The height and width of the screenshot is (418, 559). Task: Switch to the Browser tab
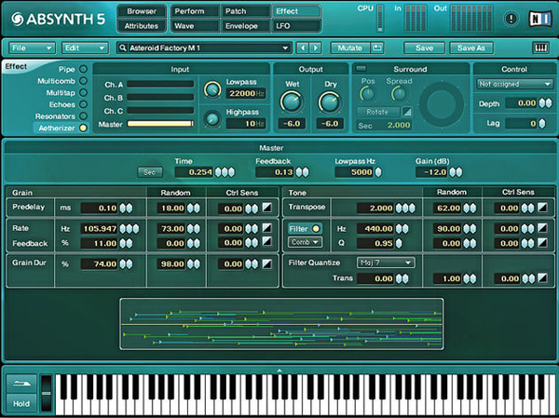point(142,11)
